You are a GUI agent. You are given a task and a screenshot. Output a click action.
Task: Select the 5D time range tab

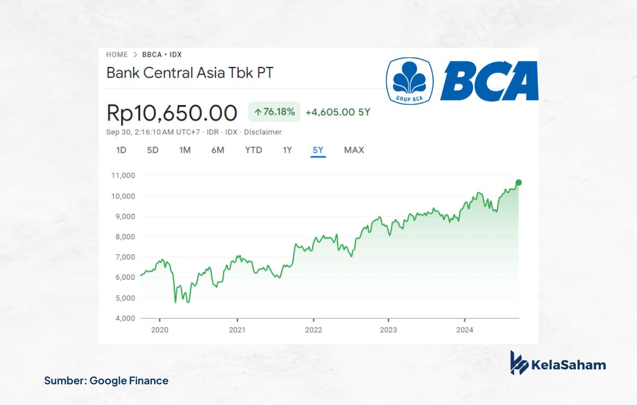153,150
